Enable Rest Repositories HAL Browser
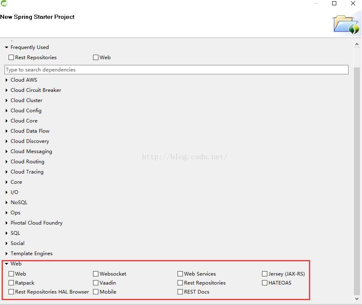This screenshot has height=305, width=362. [x=11, y=292]
